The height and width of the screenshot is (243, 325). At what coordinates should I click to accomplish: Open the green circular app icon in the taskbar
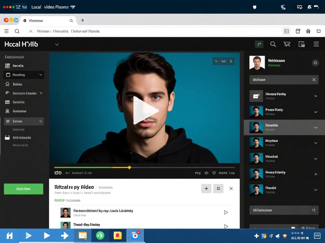(x=100, y=235)
